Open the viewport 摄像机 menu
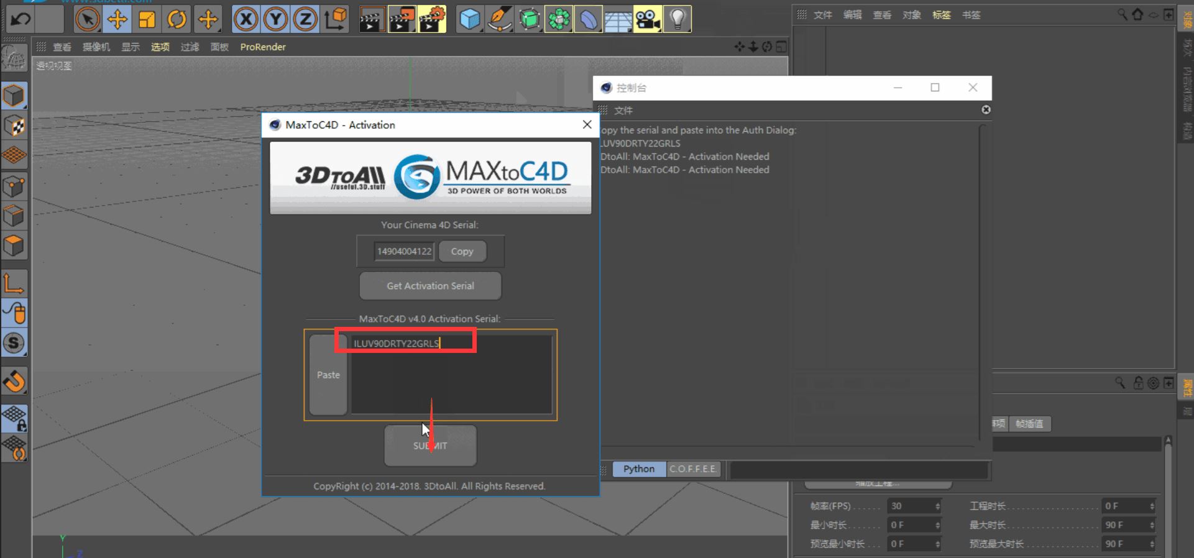 pos(96,47)
